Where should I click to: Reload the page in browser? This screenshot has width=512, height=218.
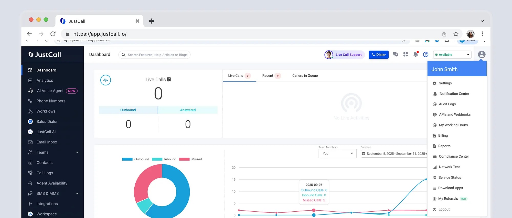(53, 34)
